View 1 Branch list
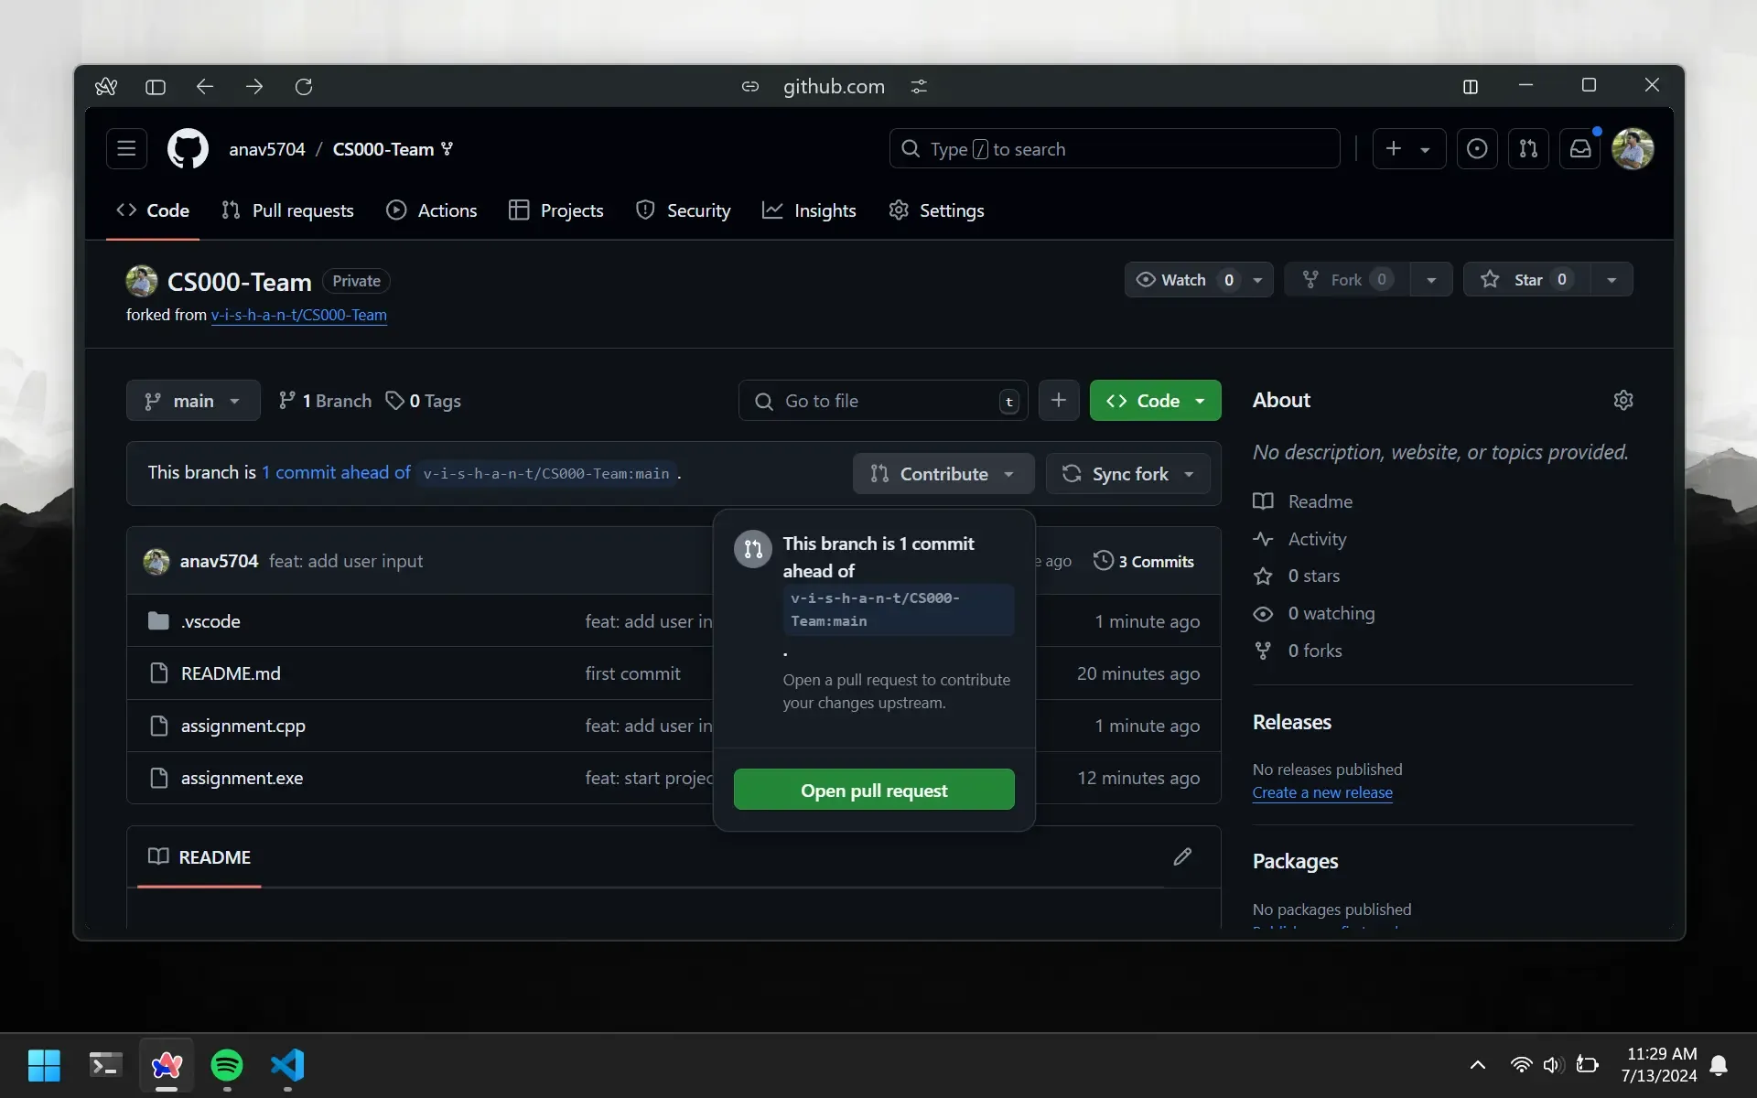This screenshot has width=1757, height=1098. pyautogui.click(x=325, y=401)
